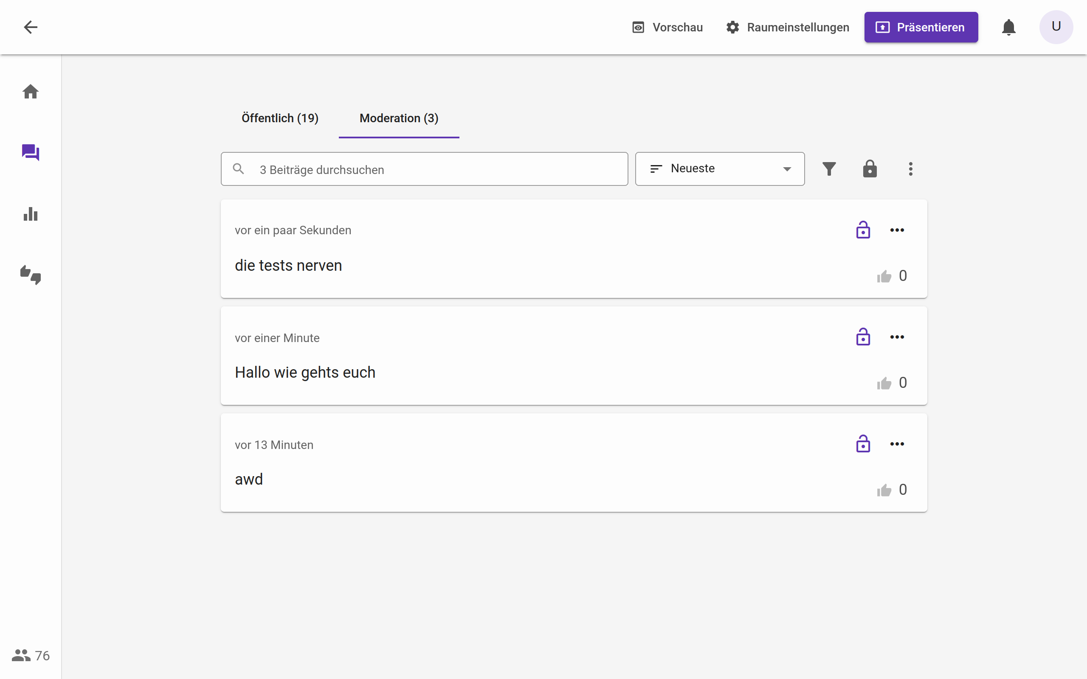Unlock the post 'Hallo wie gehts euch'

863,337
